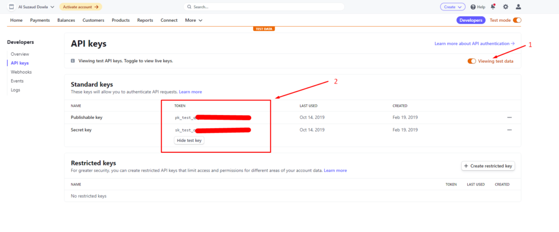559x232 pixels.
Task: Expand the More menu
Action: (194, 20)
